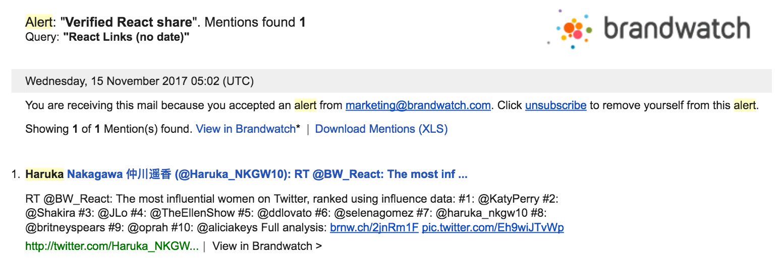
Task: Click the highlighted Haruka word in the mention title
Action: pos(44,175)
